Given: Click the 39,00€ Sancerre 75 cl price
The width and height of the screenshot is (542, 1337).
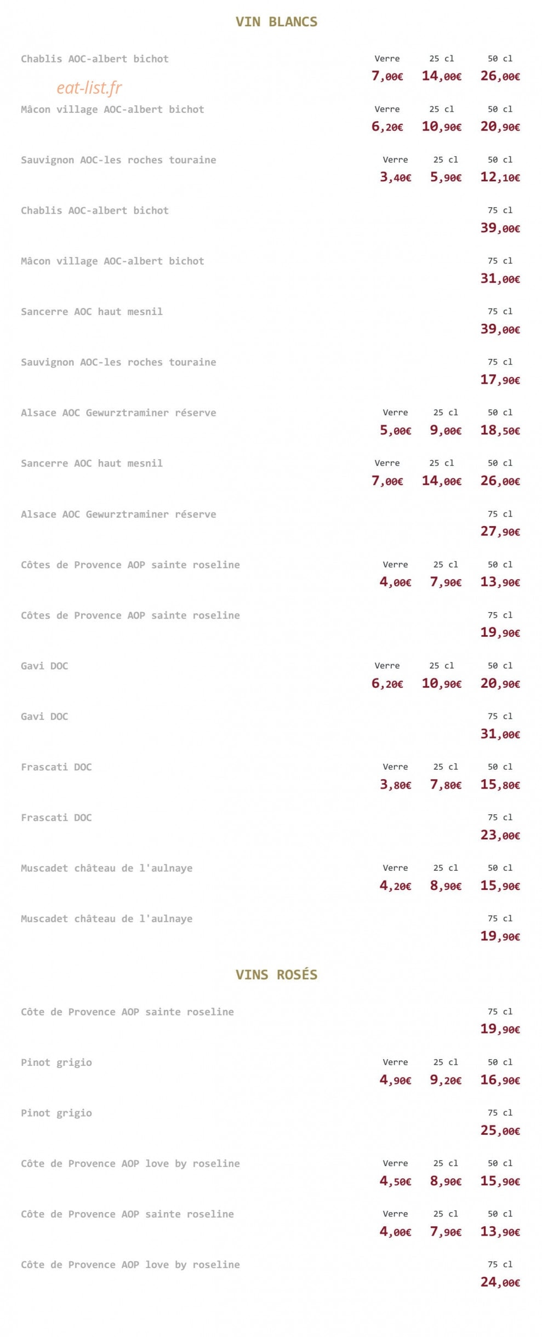Looking at the screenshot, I should [500, 329].
